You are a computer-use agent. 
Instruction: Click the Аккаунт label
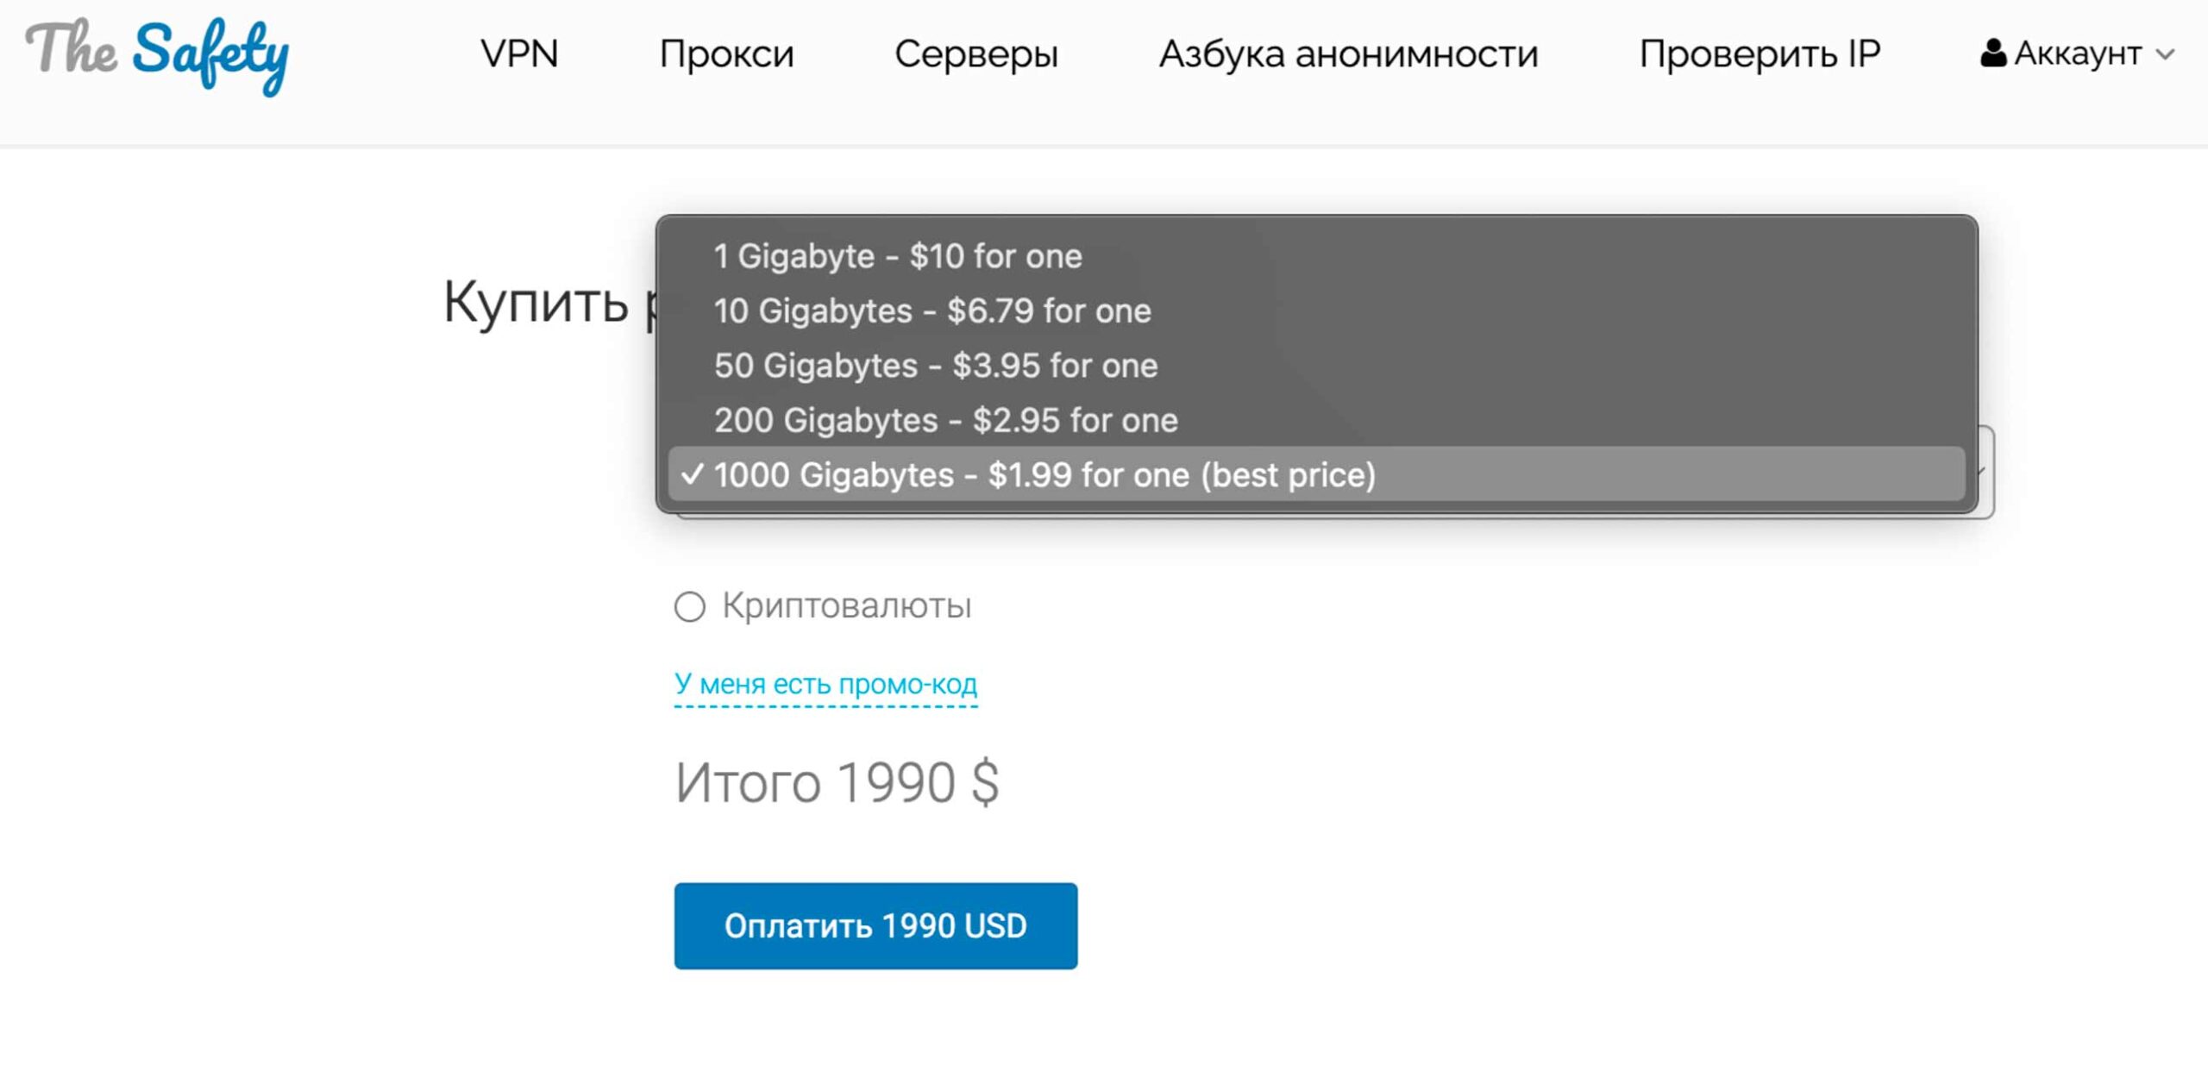click(x=2077, y=54)
